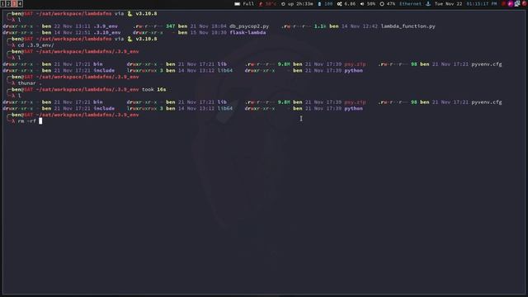Viewport: 528px width, 297px height.
Task: Click db_psycop2.py in the listing
Action: pos(249,26)
